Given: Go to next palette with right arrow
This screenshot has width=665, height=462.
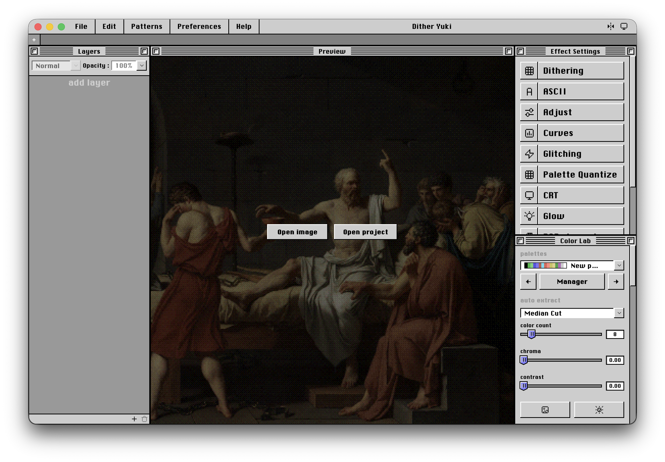Looking at the screenshot, I should [616, 282].
